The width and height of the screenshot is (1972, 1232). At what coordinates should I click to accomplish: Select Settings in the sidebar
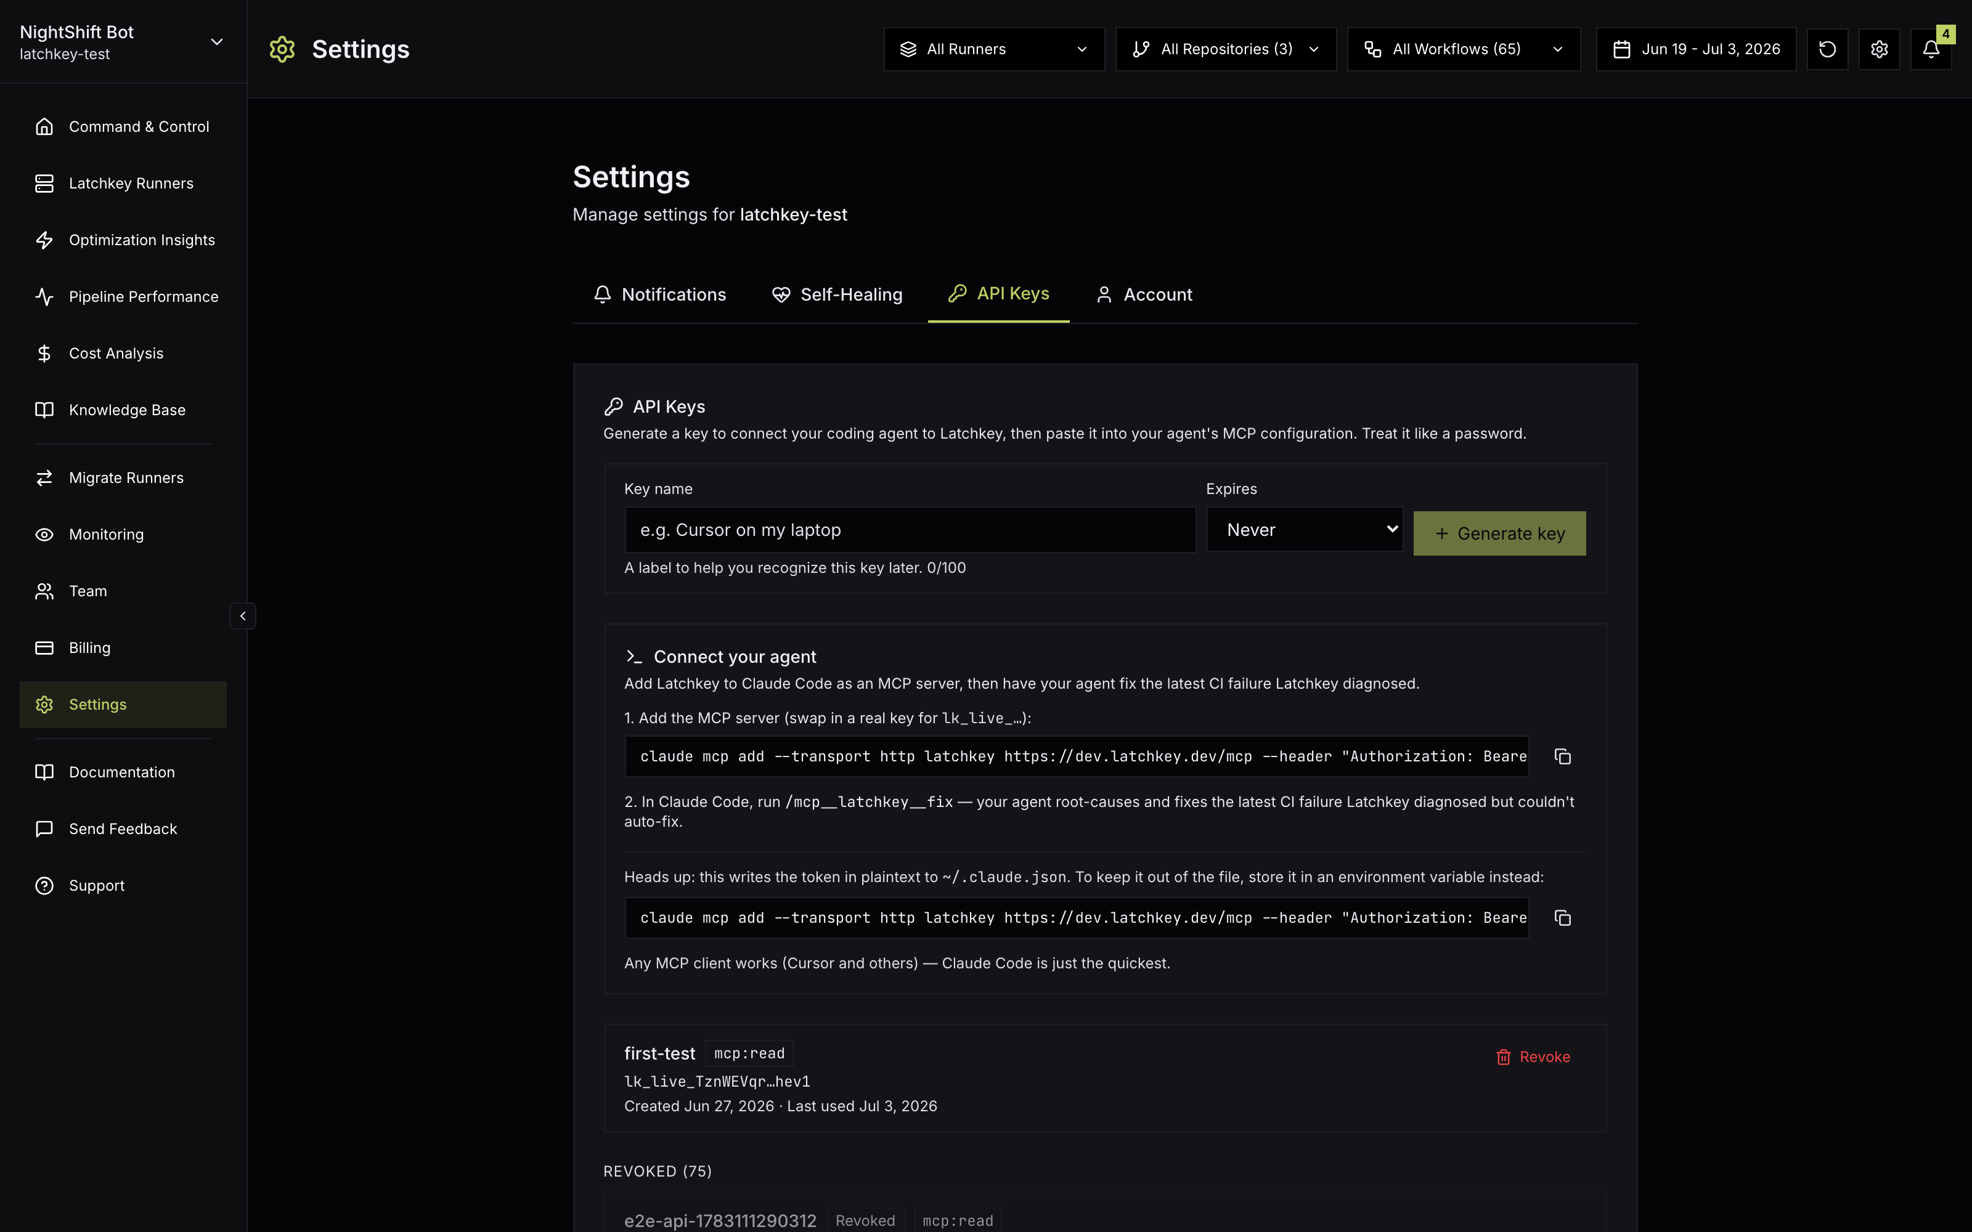123,704
